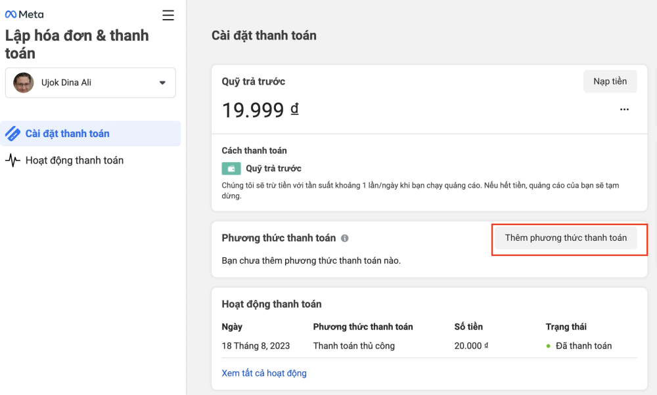
Task: Click the date 18 Tháng 8, 2023
Action: (256, 346)
